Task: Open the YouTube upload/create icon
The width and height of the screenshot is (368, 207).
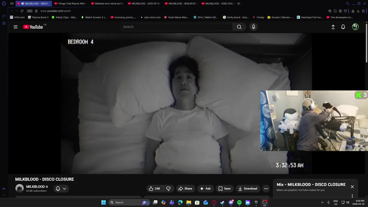Action: [x=333, y=27]
